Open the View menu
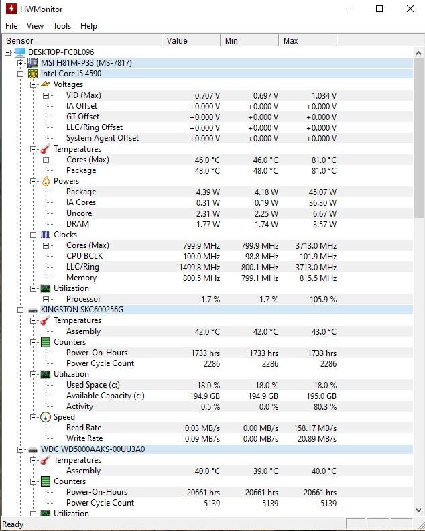The height and width of the screenshot is (531, 425). point(35,26)
